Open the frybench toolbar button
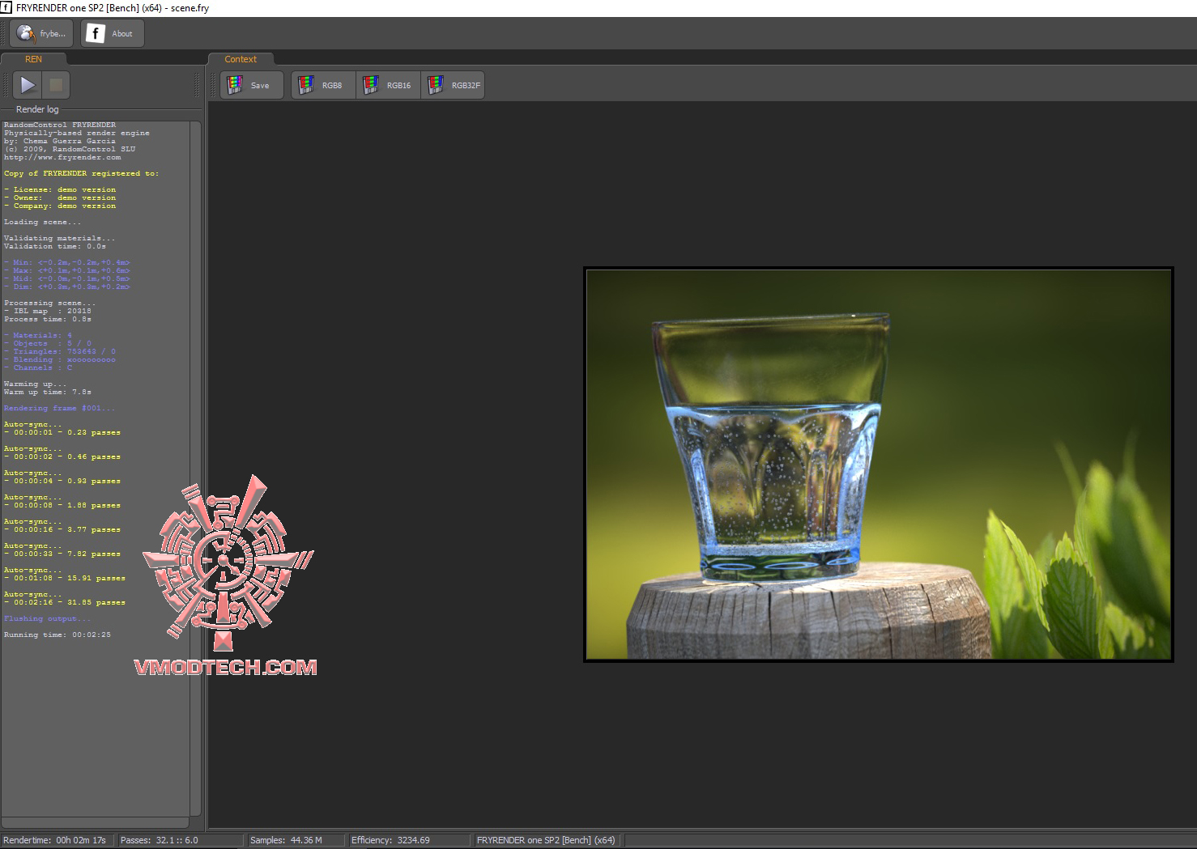The height and width of the screenshot is (849, 1197). [41, 33]
